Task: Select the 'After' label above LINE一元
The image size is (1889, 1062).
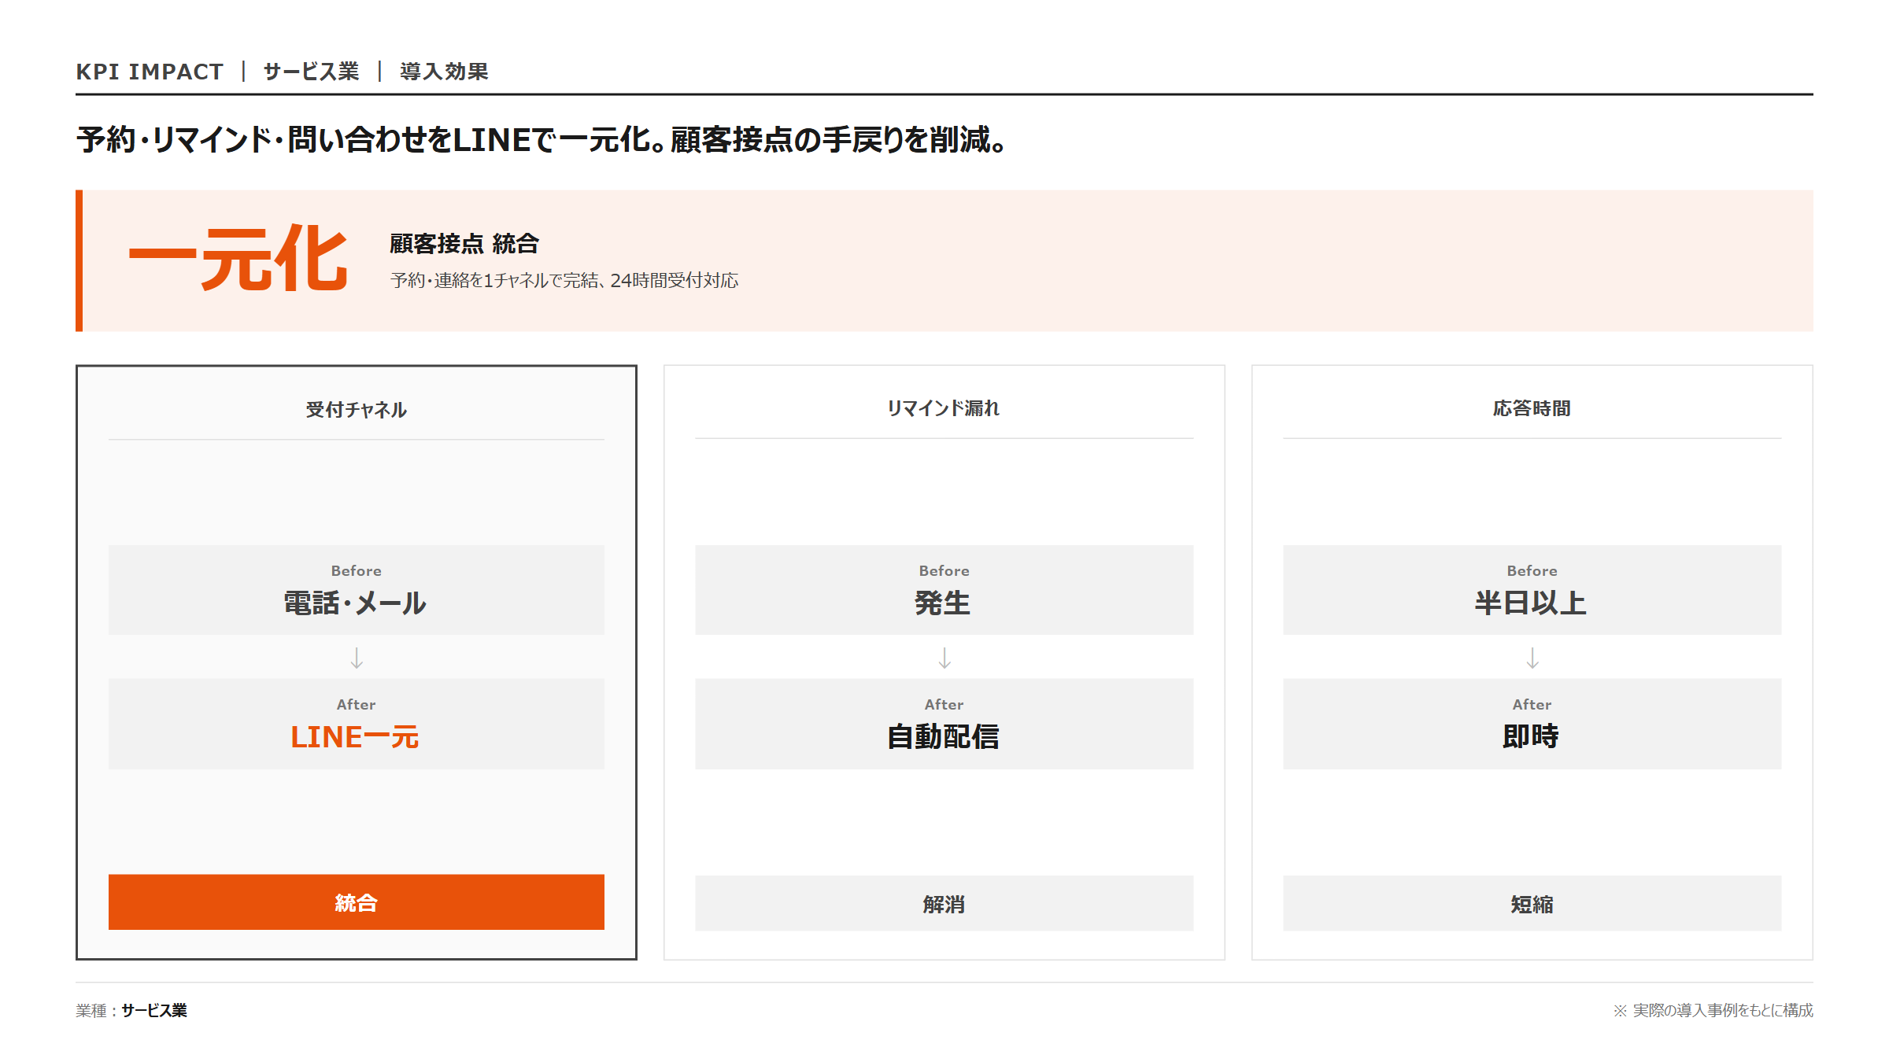Action: point(357,705)
